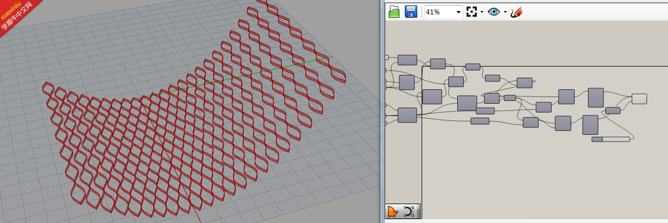Save the document with the blue floppy disk icon
This screenshot has height=223, width=668.
point(411,12)
